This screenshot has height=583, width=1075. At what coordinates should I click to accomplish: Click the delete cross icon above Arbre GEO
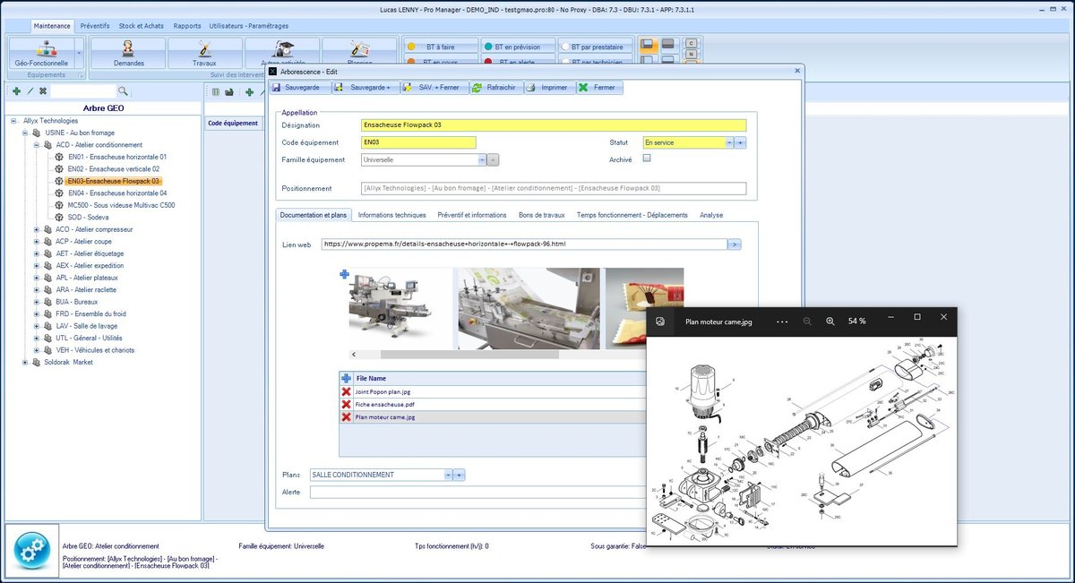tap(42, 91)
